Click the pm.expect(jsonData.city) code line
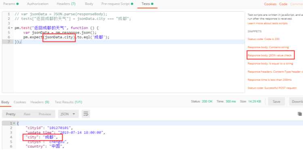Viewport: 303px width, 150px height. tap(66, 37)
